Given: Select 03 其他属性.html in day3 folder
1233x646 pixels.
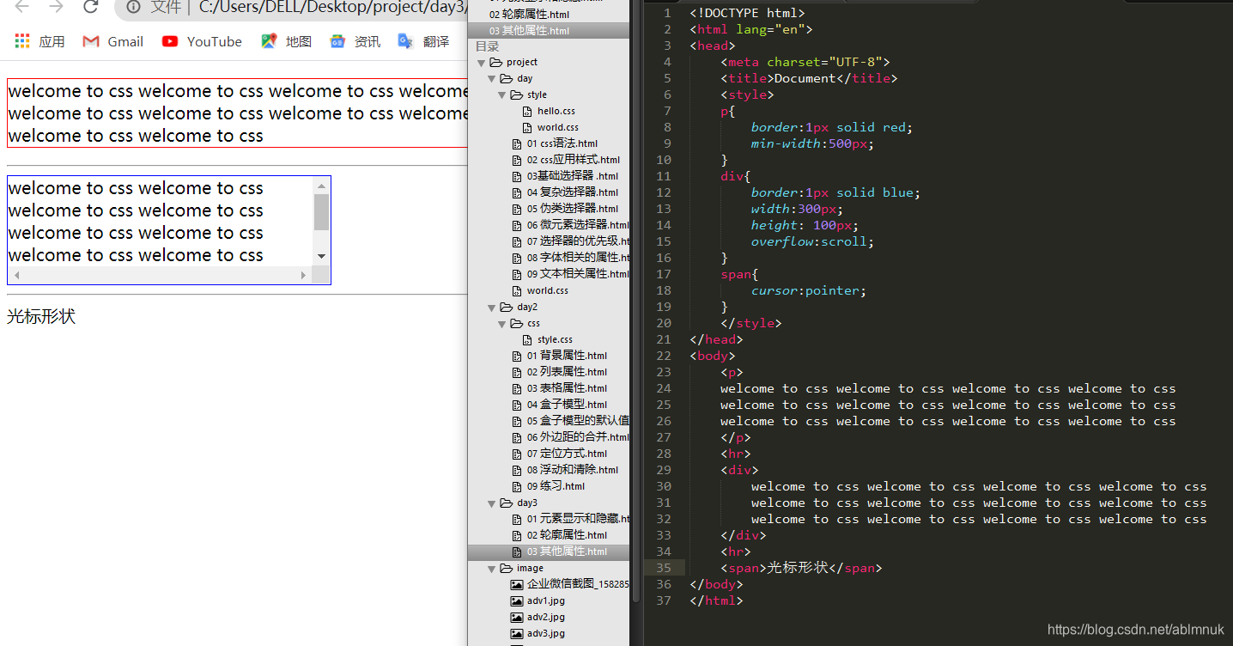Looking at the screenshot, I should coord(567,552).
